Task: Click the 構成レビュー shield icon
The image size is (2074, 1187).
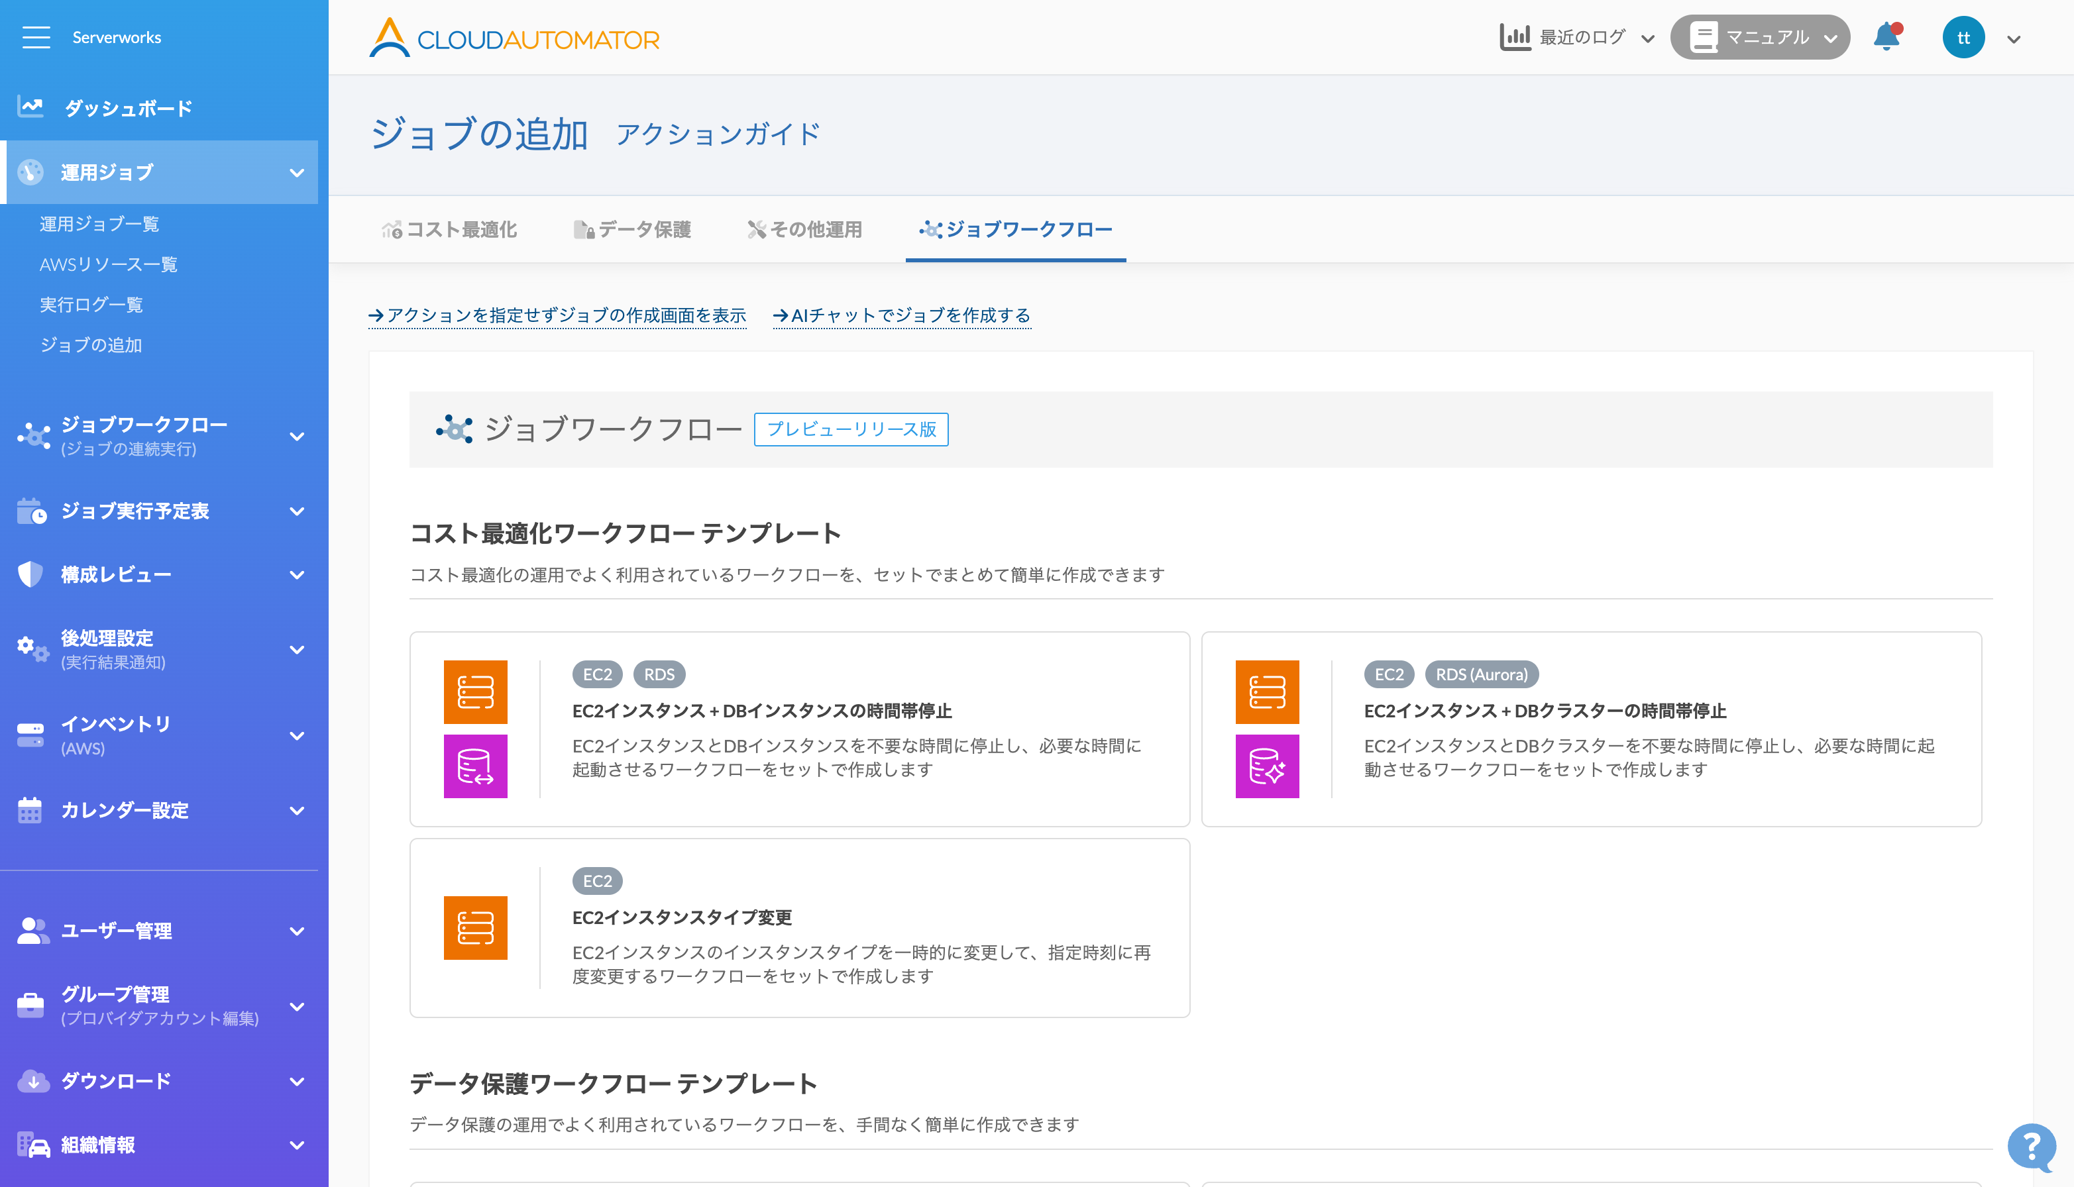Action: (x=30, y=575)
